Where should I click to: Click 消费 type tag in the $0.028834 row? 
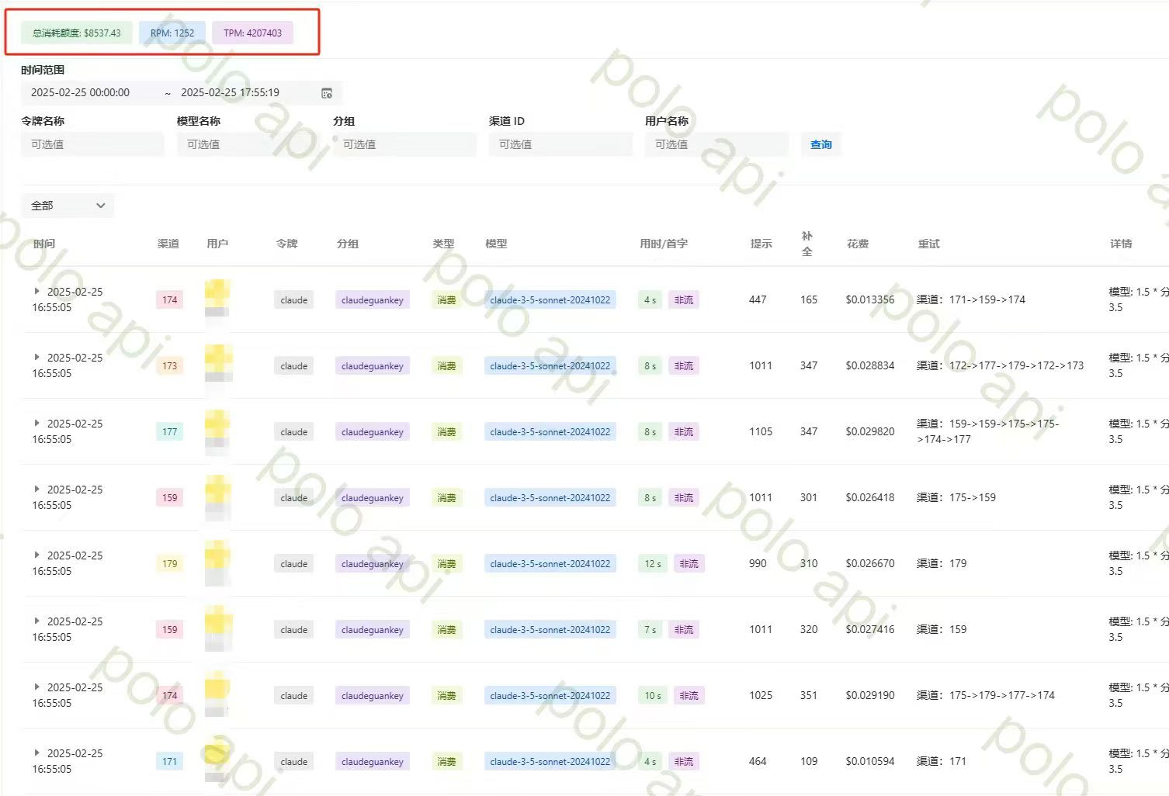point(446,366)
